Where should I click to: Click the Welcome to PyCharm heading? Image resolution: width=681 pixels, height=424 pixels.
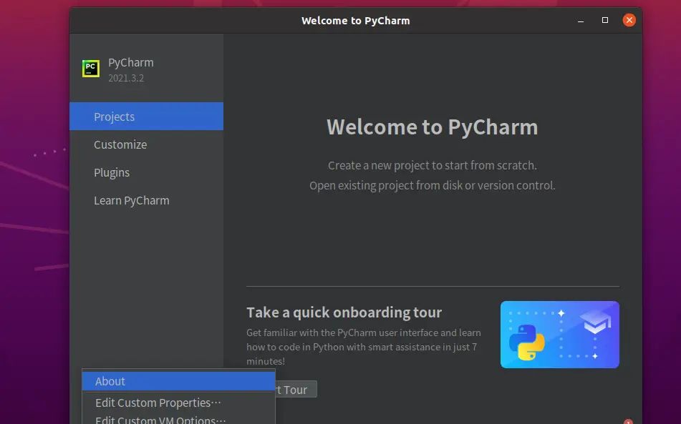pos(433,127)
